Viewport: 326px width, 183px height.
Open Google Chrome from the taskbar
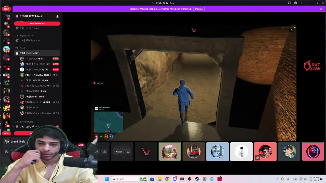pos(167,179)
